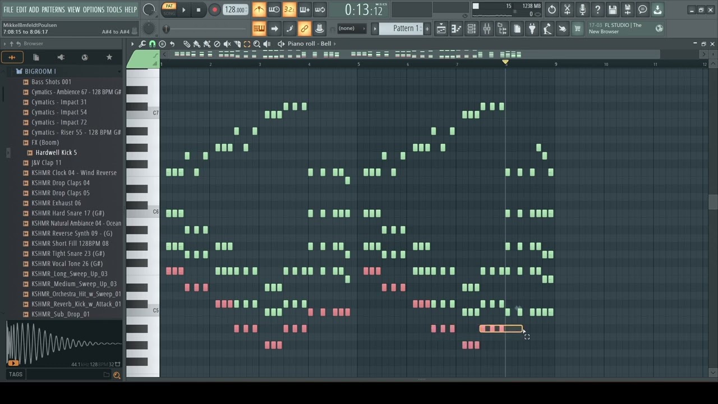Toggle the recording countdown
718x404 pixels.
pos(289,10)
